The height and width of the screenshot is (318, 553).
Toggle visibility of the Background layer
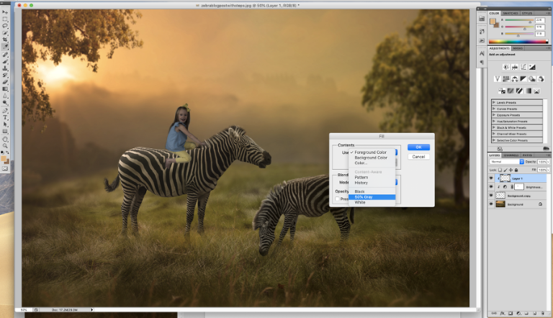pos(491,204)
